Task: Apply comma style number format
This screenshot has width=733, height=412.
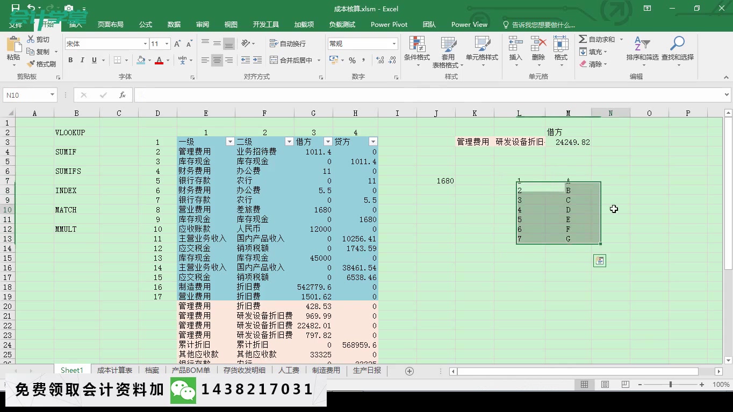Action: tap(364, 60)
